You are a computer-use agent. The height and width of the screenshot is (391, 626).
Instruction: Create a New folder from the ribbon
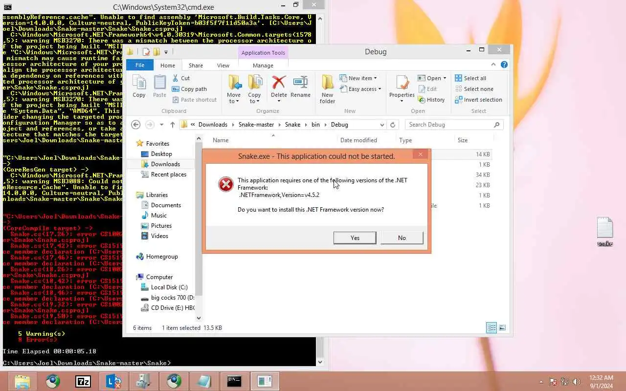[x=327, y=89]
